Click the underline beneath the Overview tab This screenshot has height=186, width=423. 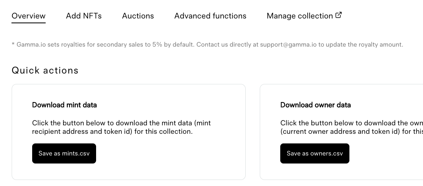(x=28, y=22)
